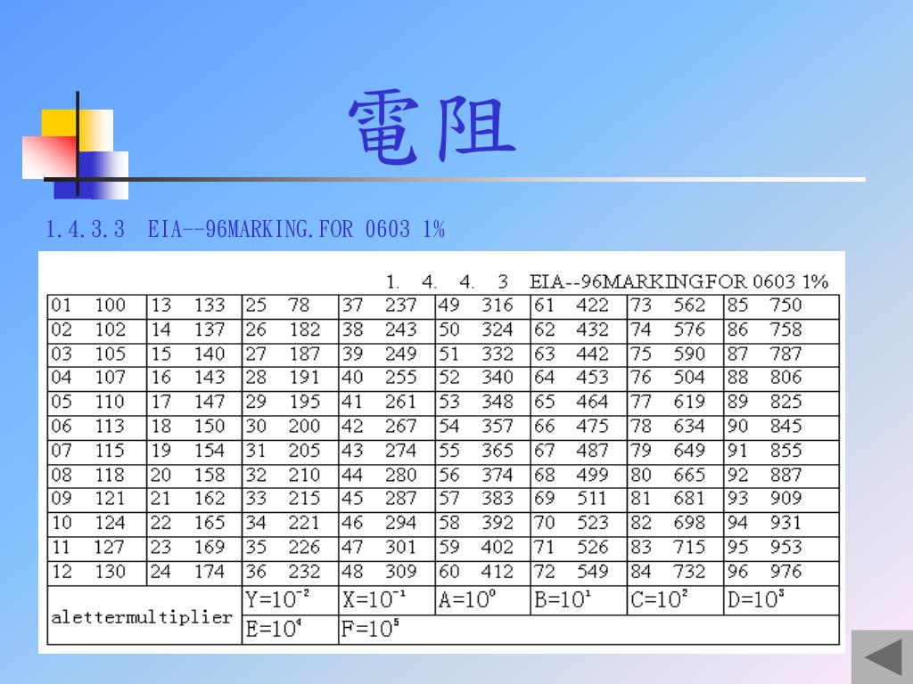Click the multiplier cell 'Y=10⁻²'
Screen dimensions: 913x684
point(291,600)
